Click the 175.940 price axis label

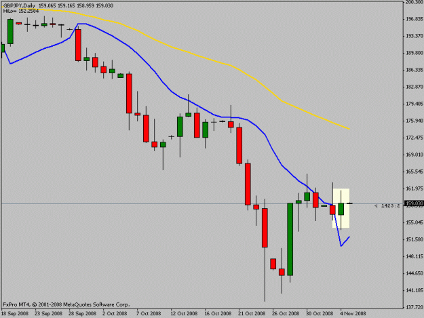[x=415, y=121]
